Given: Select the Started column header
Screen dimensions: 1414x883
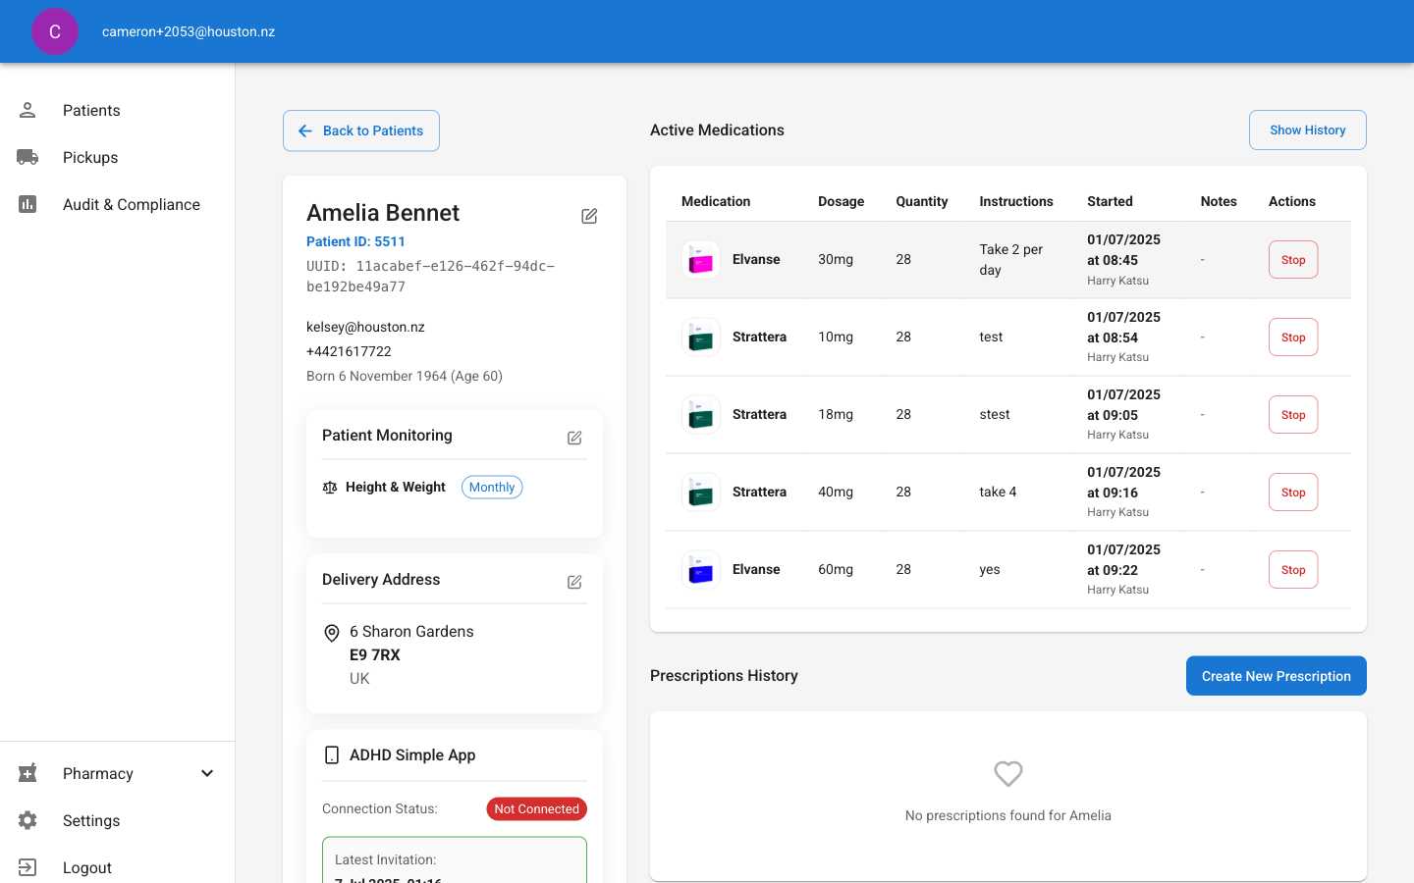Looking at the screenshot, I should (x=1110, y=201).
